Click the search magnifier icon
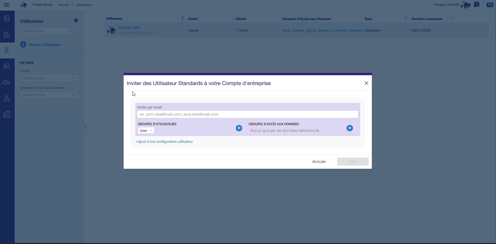The width and height of the screenshot is (496, 244). 71,31
